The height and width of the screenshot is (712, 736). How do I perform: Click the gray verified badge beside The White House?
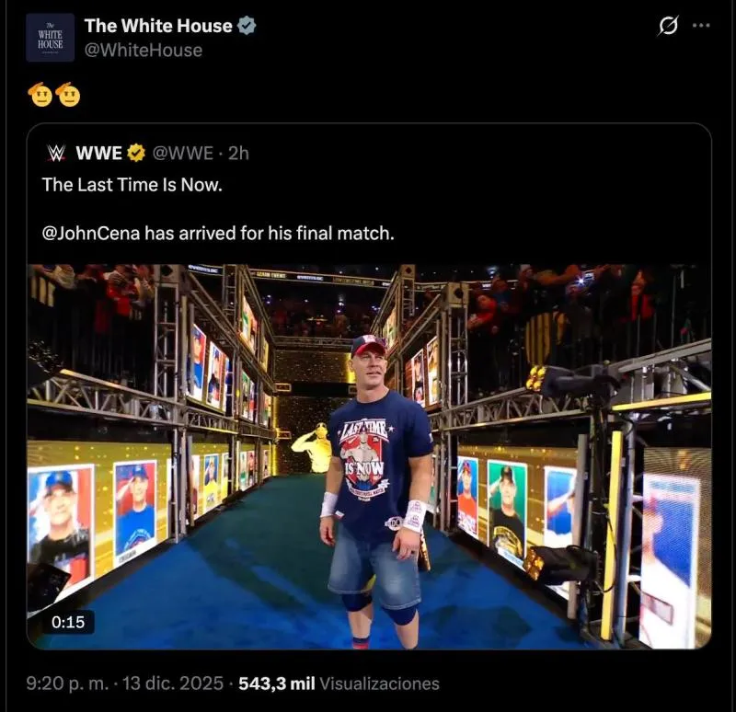[x=247, y=27]
